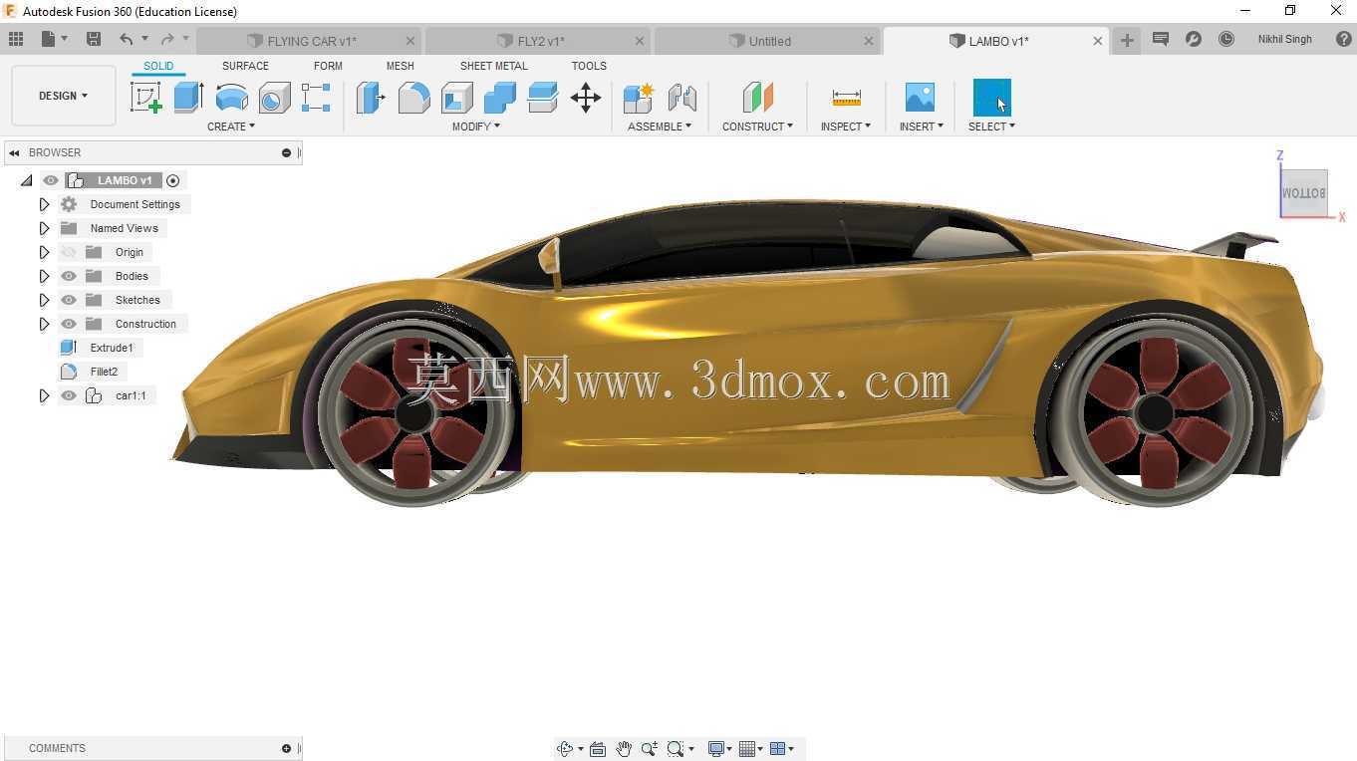
Task: Hide the Construction folder
Action: [x=69, y=324]
